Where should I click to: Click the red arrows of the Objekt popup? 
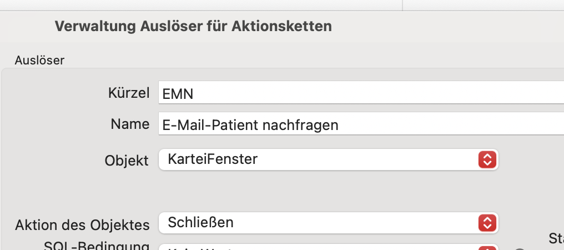coord(487,159)
